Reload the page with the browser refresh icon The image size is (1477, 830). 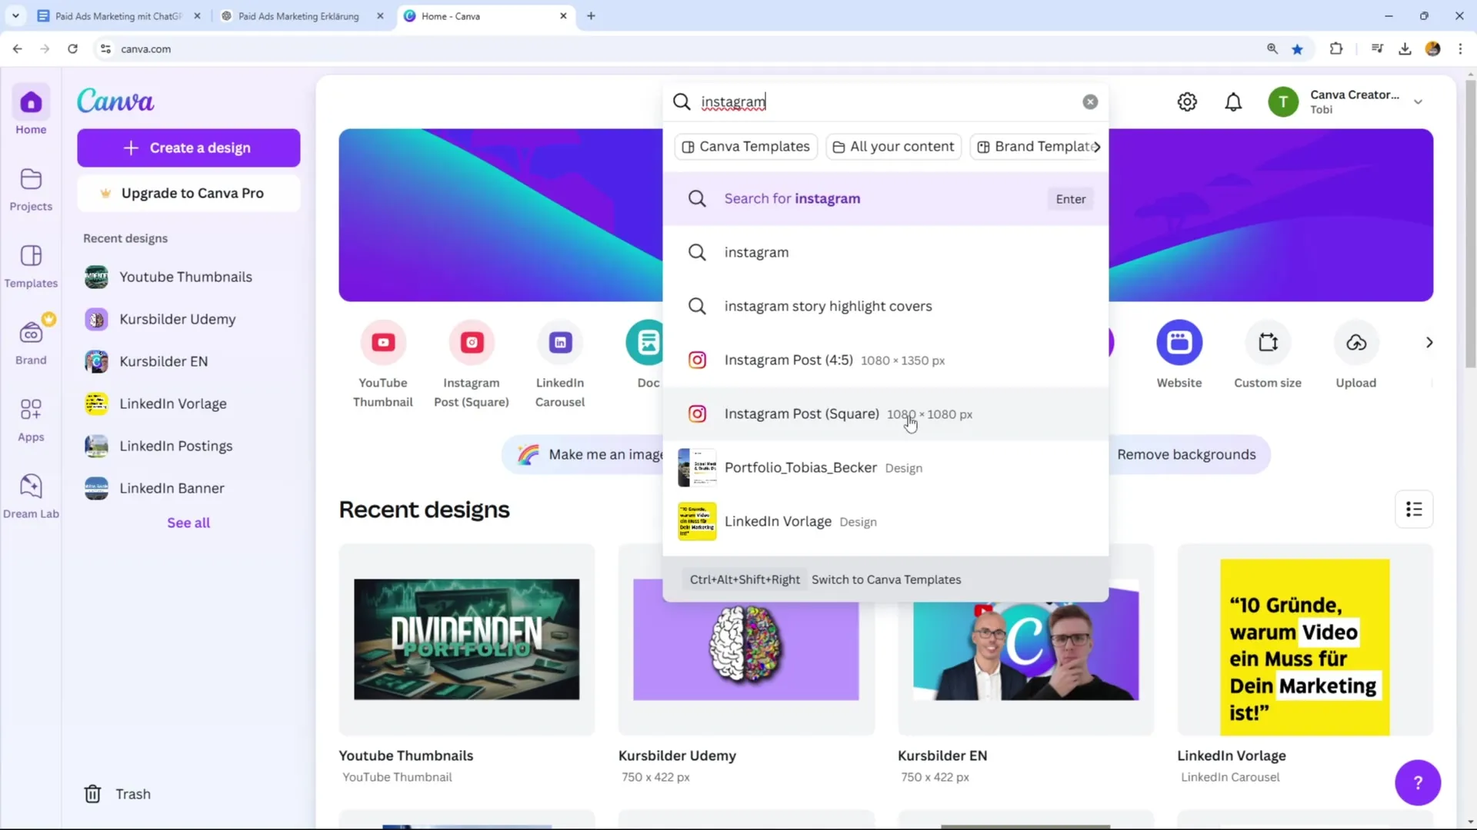[x=72, y=48]
